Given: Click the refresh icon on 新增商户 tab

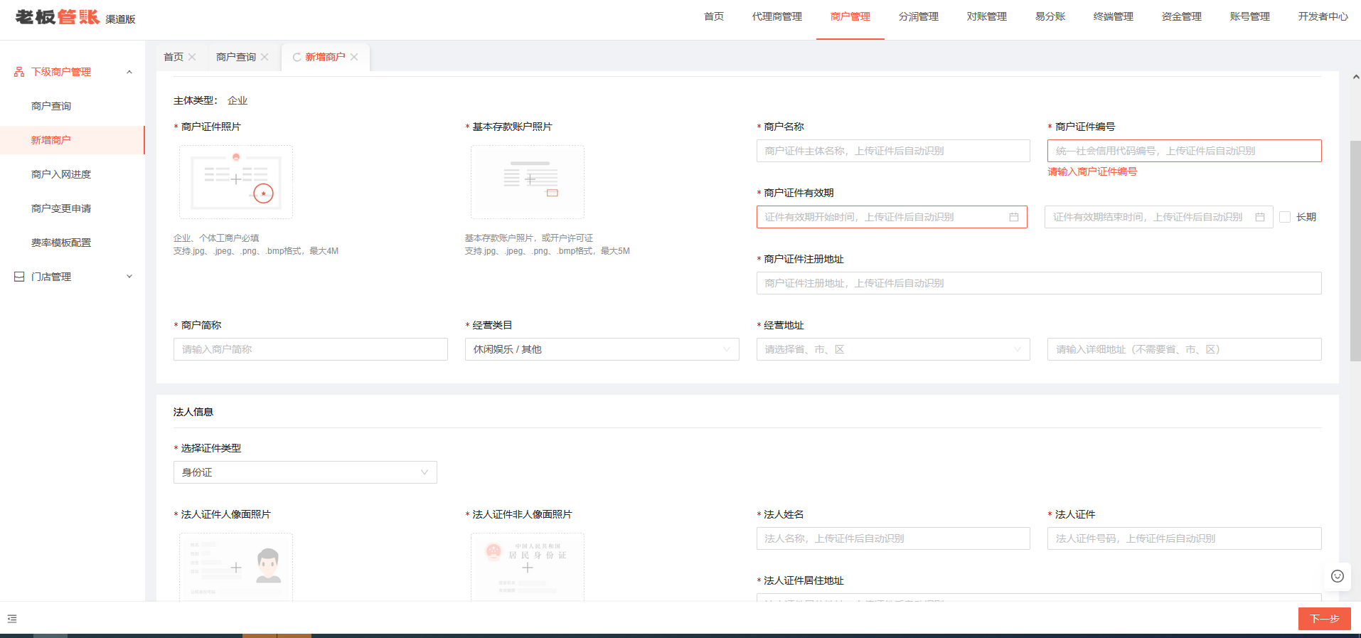Looking at the screenshot, I should click(297, 57).
